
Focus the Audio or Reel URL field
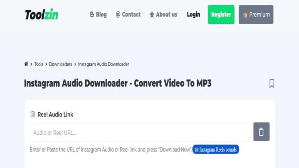point(140,133)
